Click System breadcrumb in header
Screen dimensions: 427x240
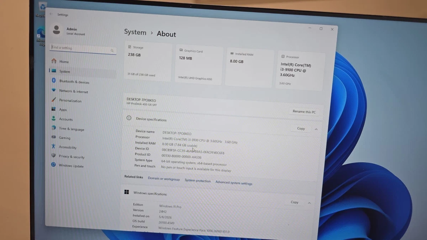pyautogui.click(x=135, y=32)
